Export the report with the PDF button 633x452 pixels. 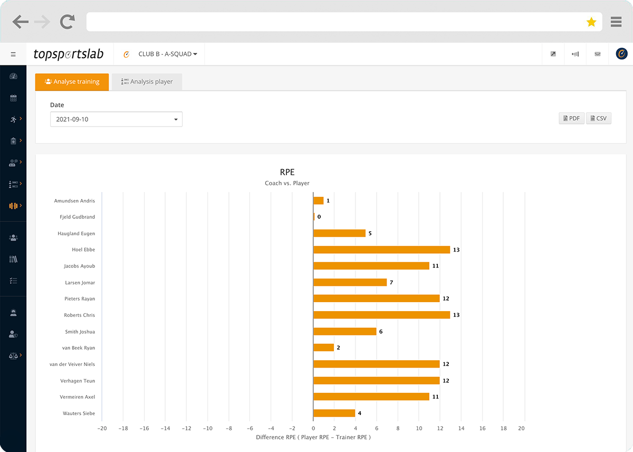point(571,118)
